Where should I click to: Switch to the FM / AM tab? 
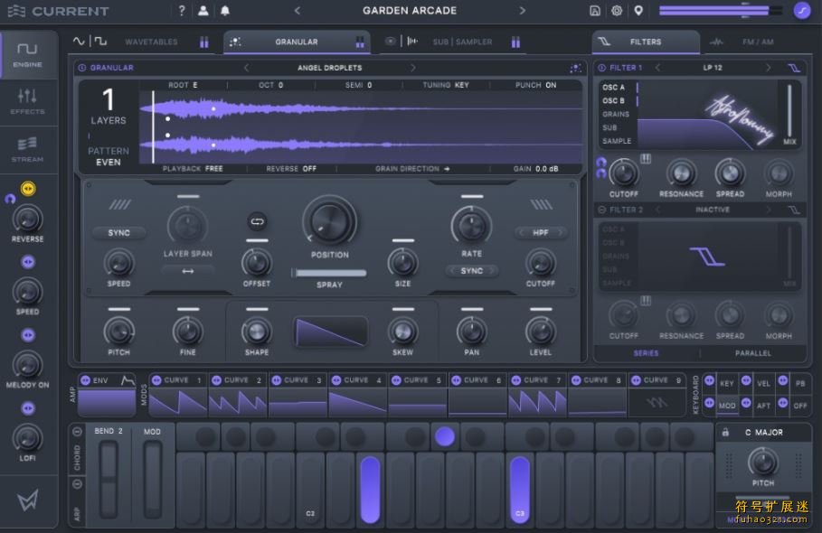758,42
